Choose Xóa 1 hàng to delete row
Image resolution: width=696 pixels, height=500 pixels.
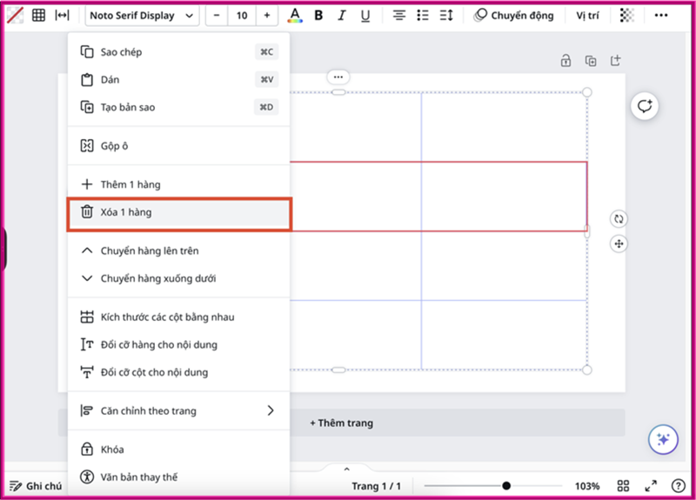pyautogui.click(x=179, y=212)
